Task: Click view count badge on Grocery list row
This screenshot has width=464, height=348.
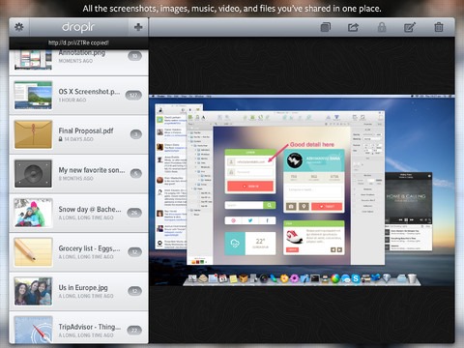Action: click(134, 252)
